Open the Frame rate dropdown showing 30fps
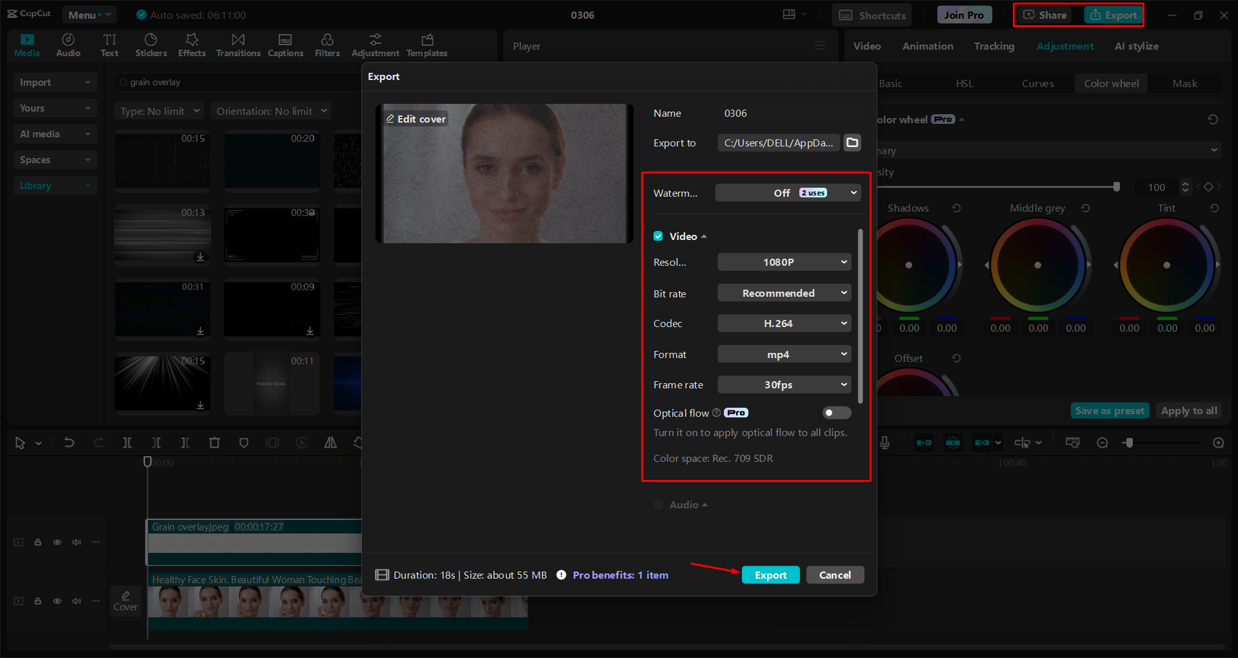Image resolution: width=1238 pixels, height=658 pixels. coord(783,384)
